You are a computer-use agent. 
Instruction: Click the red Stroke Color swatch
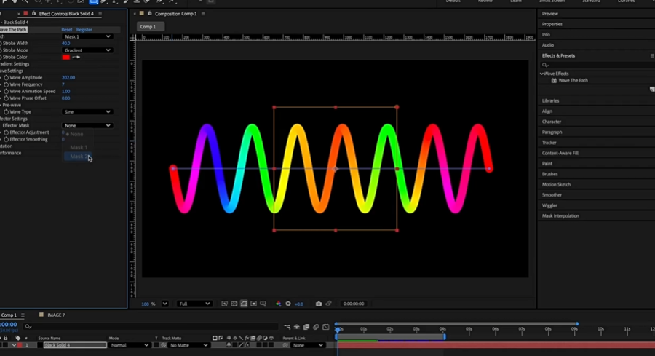65,57
